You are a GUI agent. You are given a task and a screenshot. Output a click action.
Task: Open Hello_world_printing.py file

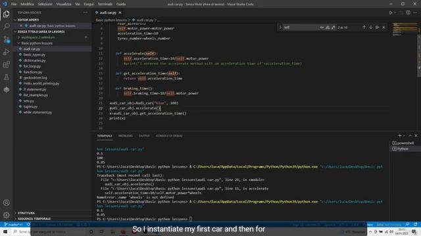[x=41, y=83]
